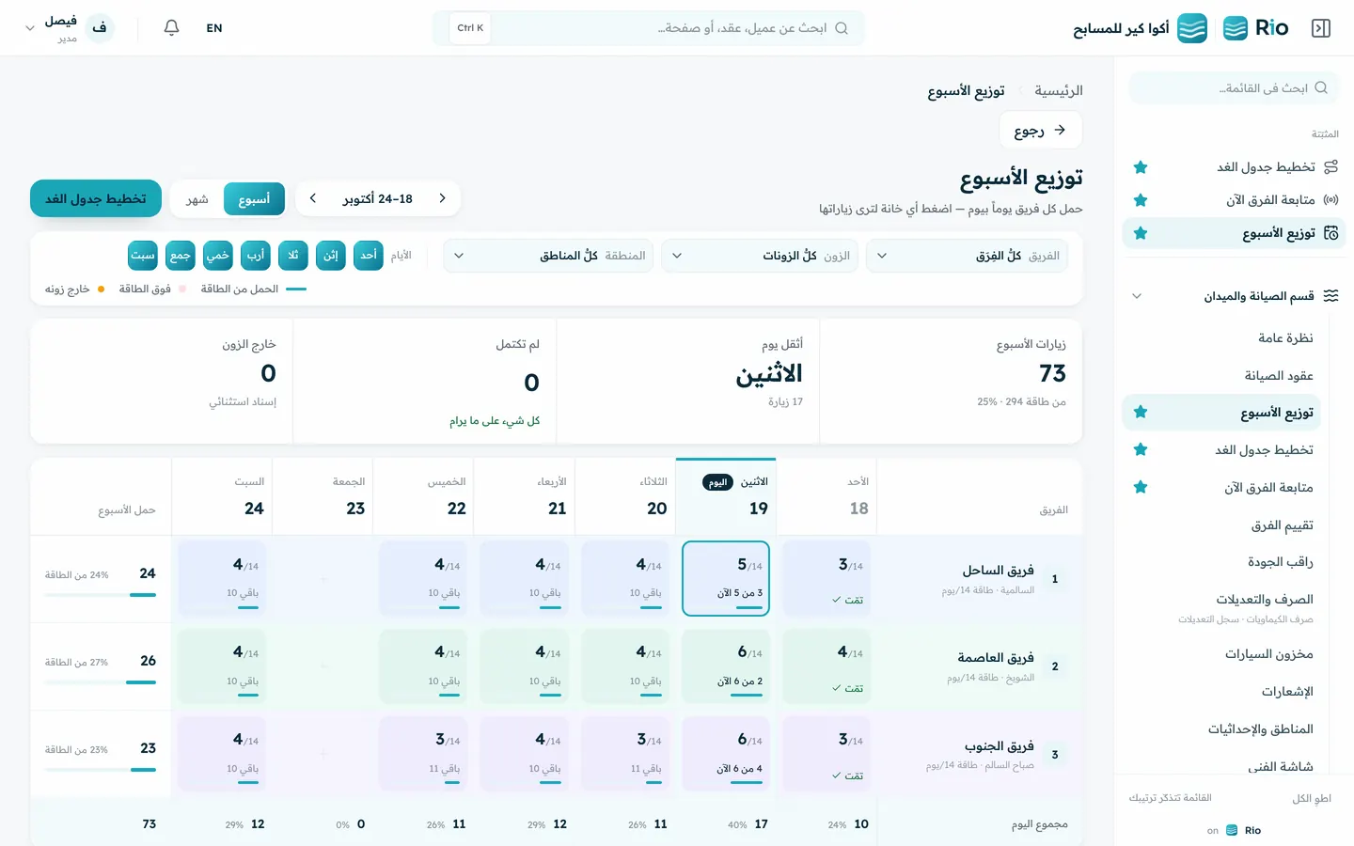Click the Rio logo in header
1354x846 pixels.
(x=1256, y=28)
